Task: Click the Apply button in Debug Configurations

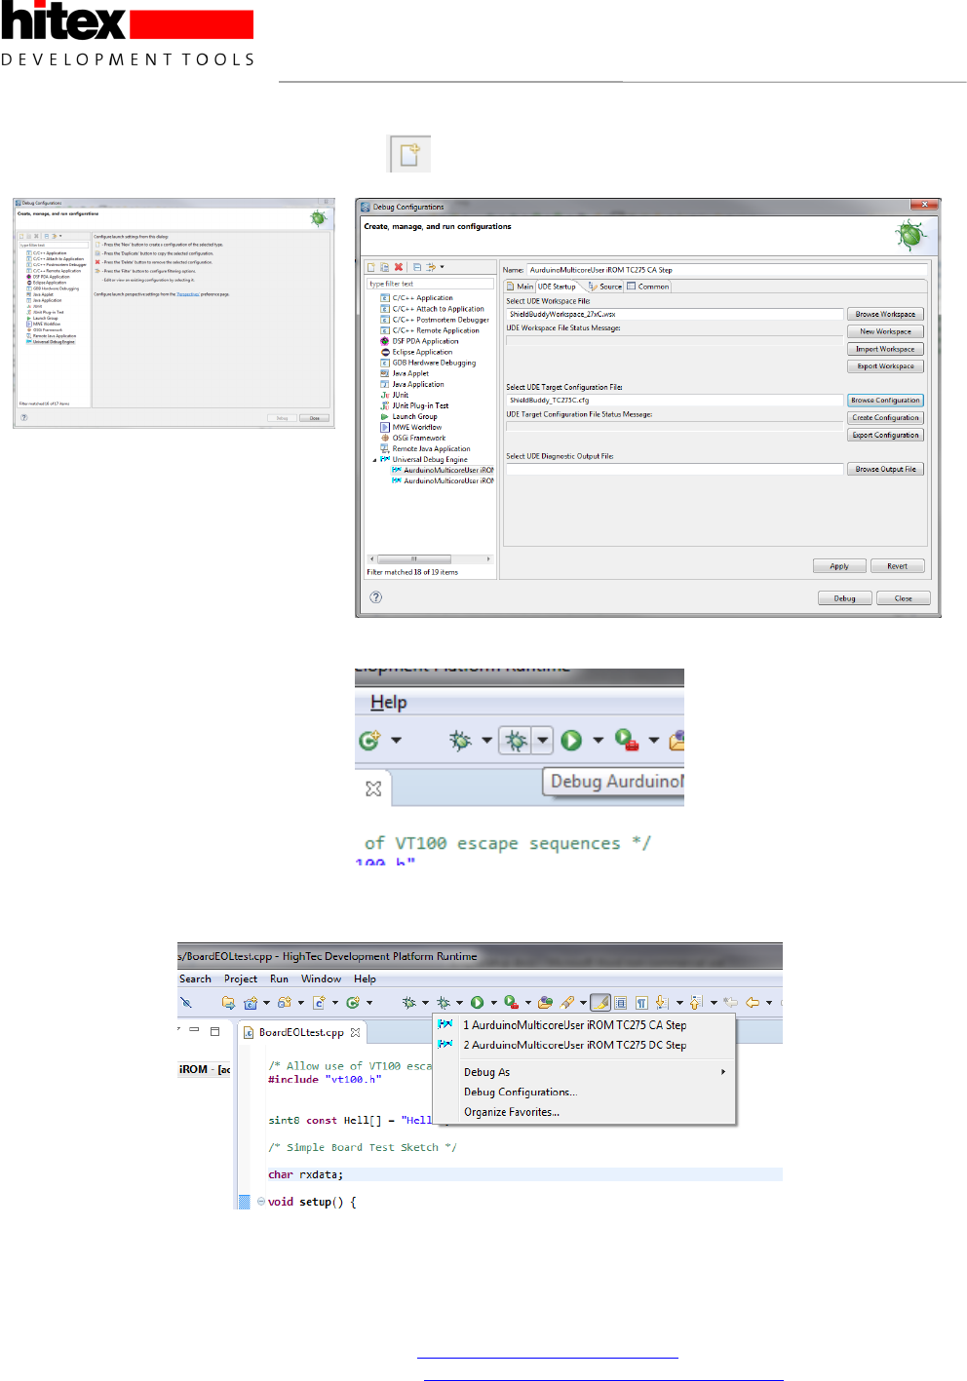Action: (839, 566)
